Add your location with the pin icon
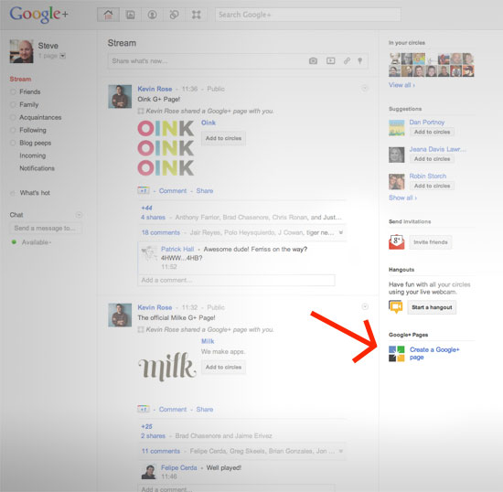Image resolution: width=503 pixels, height=492 pixels. (x=360, y=61)
